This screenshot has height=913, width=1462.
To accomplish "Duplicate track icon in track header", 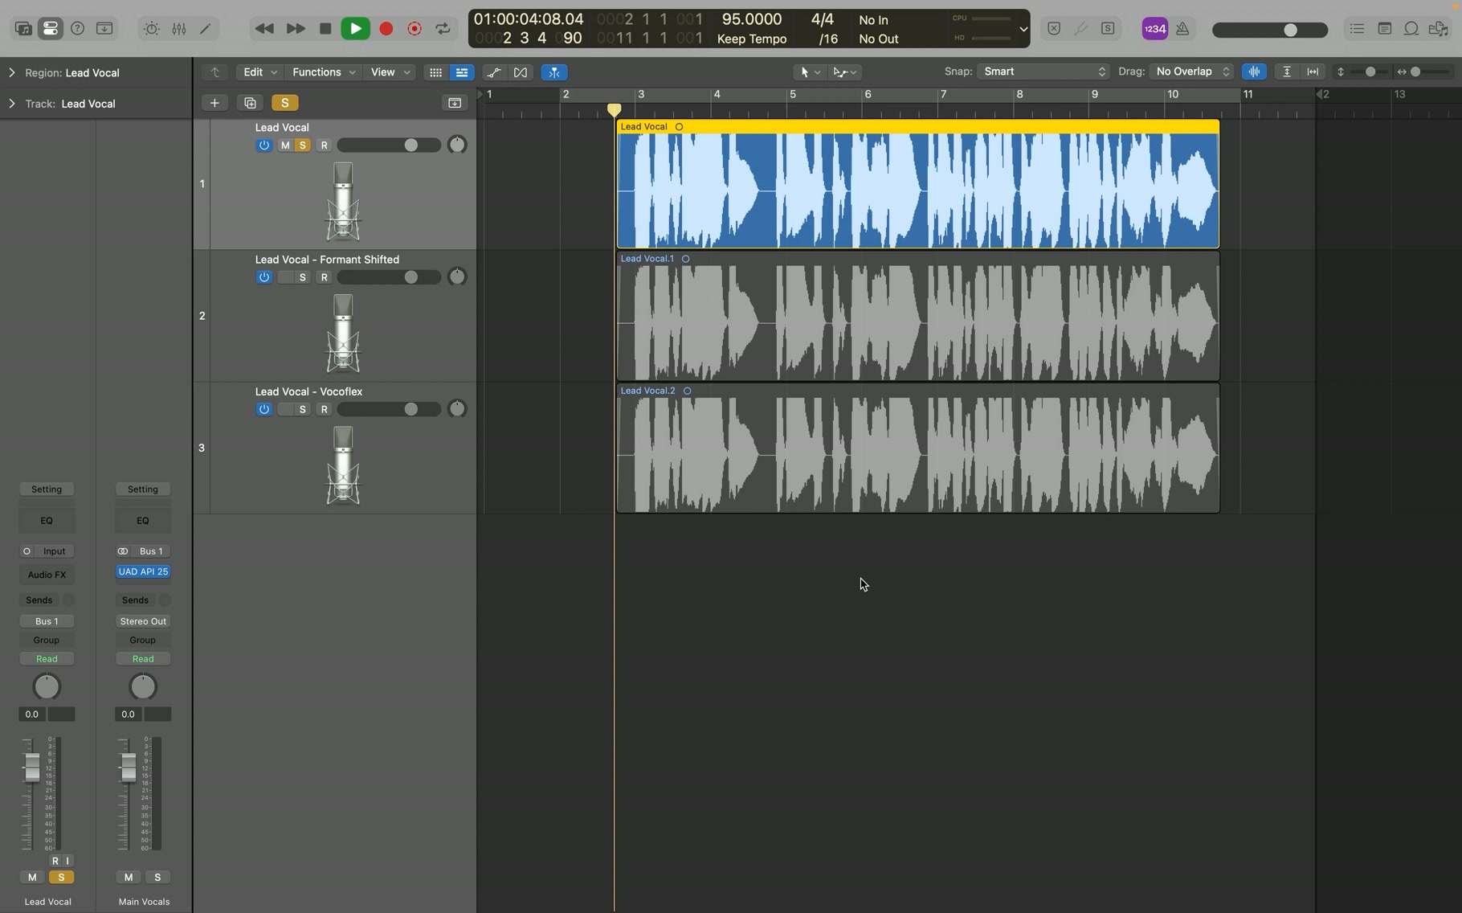I will [x=250, y=103].
